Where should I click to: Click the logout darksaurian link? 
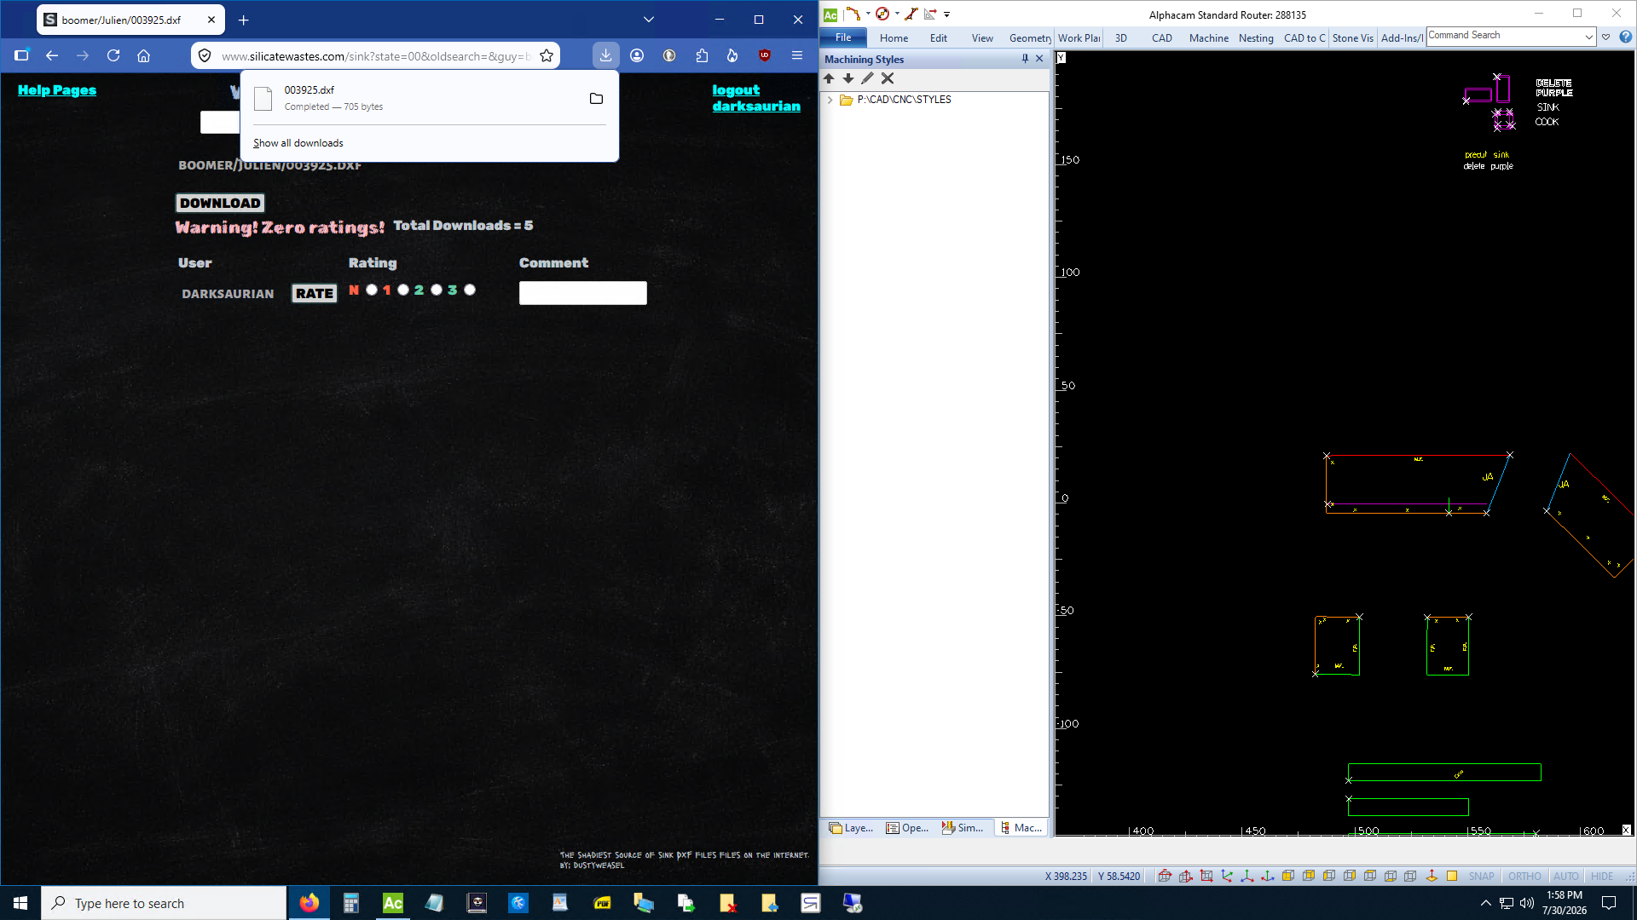tap(756, 98)
